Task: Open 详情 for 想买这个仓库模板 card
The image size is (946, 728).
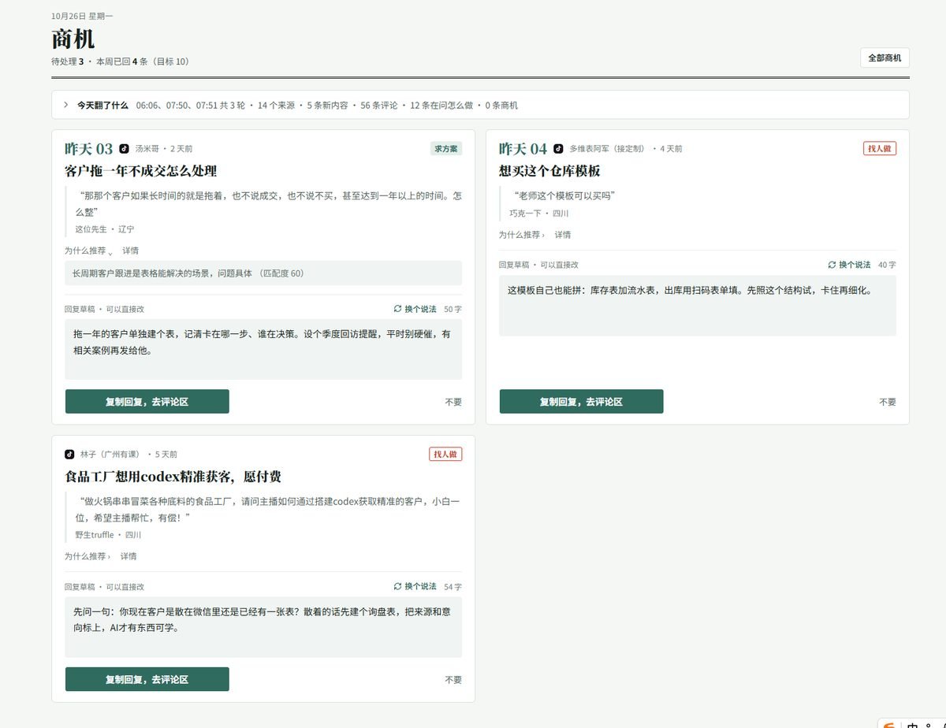Action: [563, 235]
